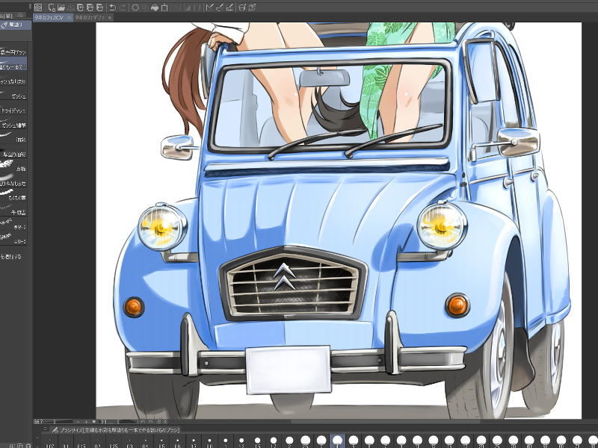
Task: Click the scale/rotate transform icon
Action: click(164, 7)
